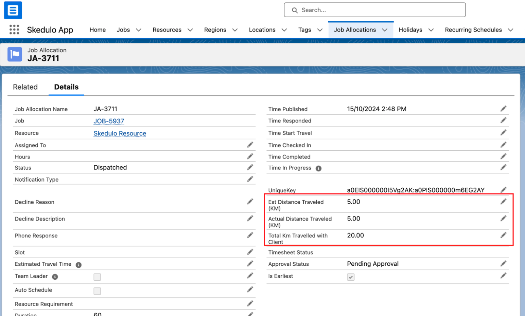Click the Pending Approval value
The width and height of the screenshot is (525, 316).
point(373,264)
